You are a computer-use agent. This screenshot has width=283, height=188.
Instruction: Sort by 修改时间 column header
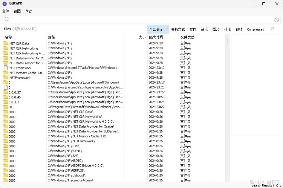click(156, 37)
